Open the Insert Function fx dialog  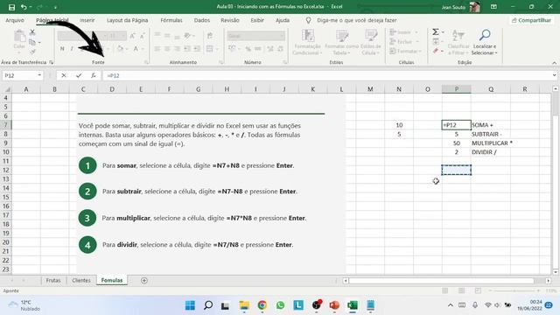(x=94, y=75)
